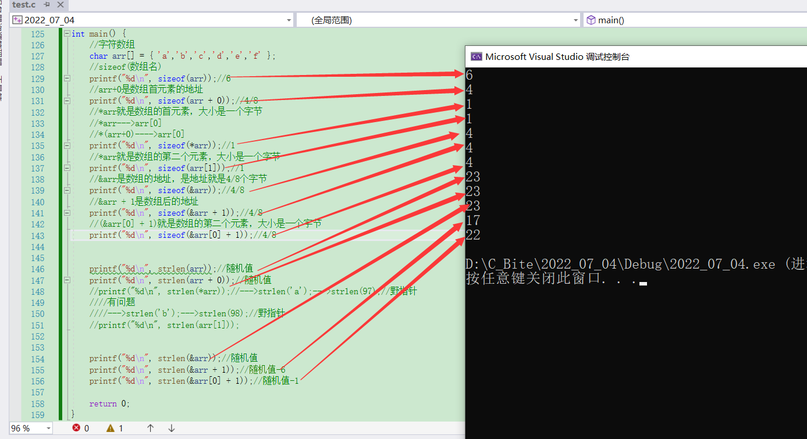807x439 pixels.
Task: Click the strlen(&arr + 1) line 155
Action: pyautogui.click(x=187, y=370)
